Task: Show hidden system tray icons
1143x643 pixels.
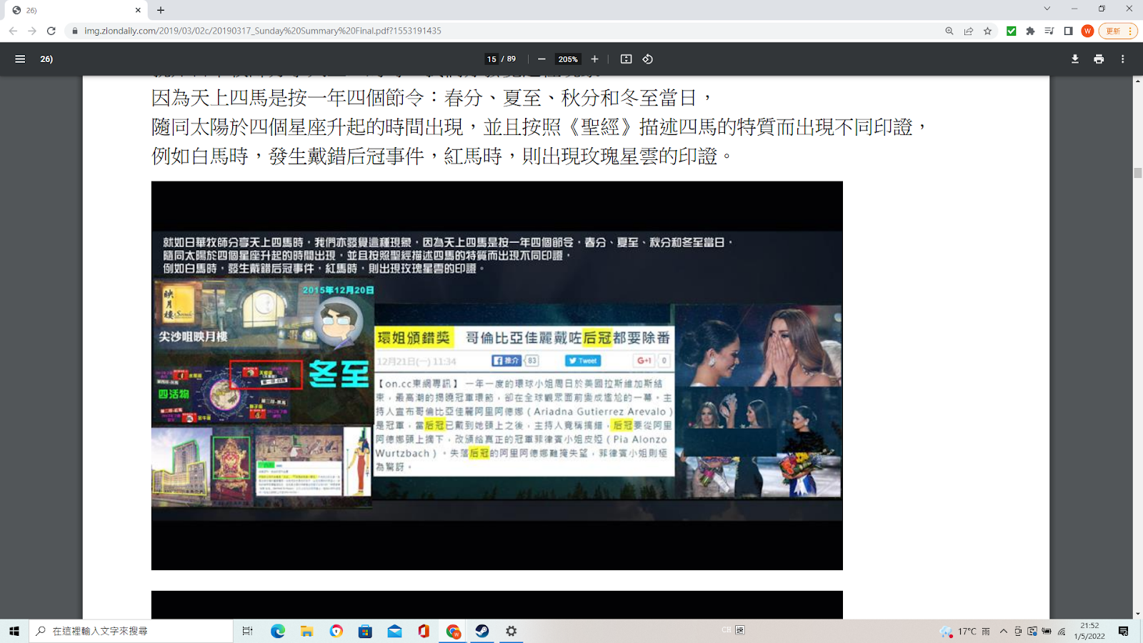Action: [1004, 631]
